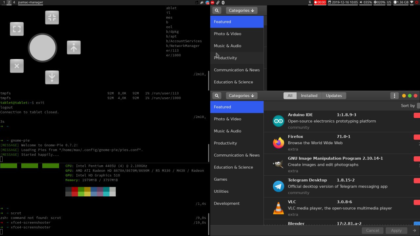The image size is (420, 236).
Task: Click the Gnome-Pie fullscreen slice
Action: point(17,29)
